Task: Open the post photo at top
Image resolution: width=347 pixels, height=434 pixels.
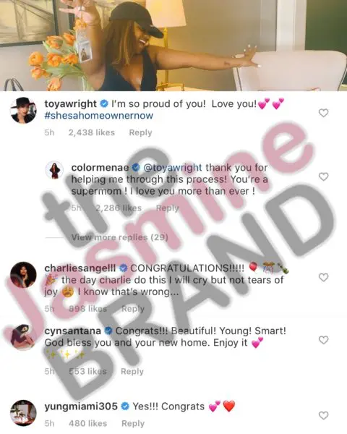Action: 173,46
